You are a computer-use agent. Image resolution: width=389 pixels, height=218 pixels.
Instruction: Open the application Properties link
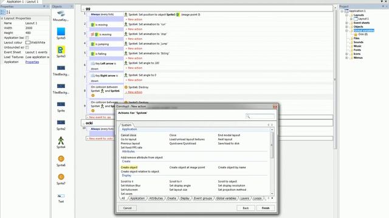(x=32, y=62)
